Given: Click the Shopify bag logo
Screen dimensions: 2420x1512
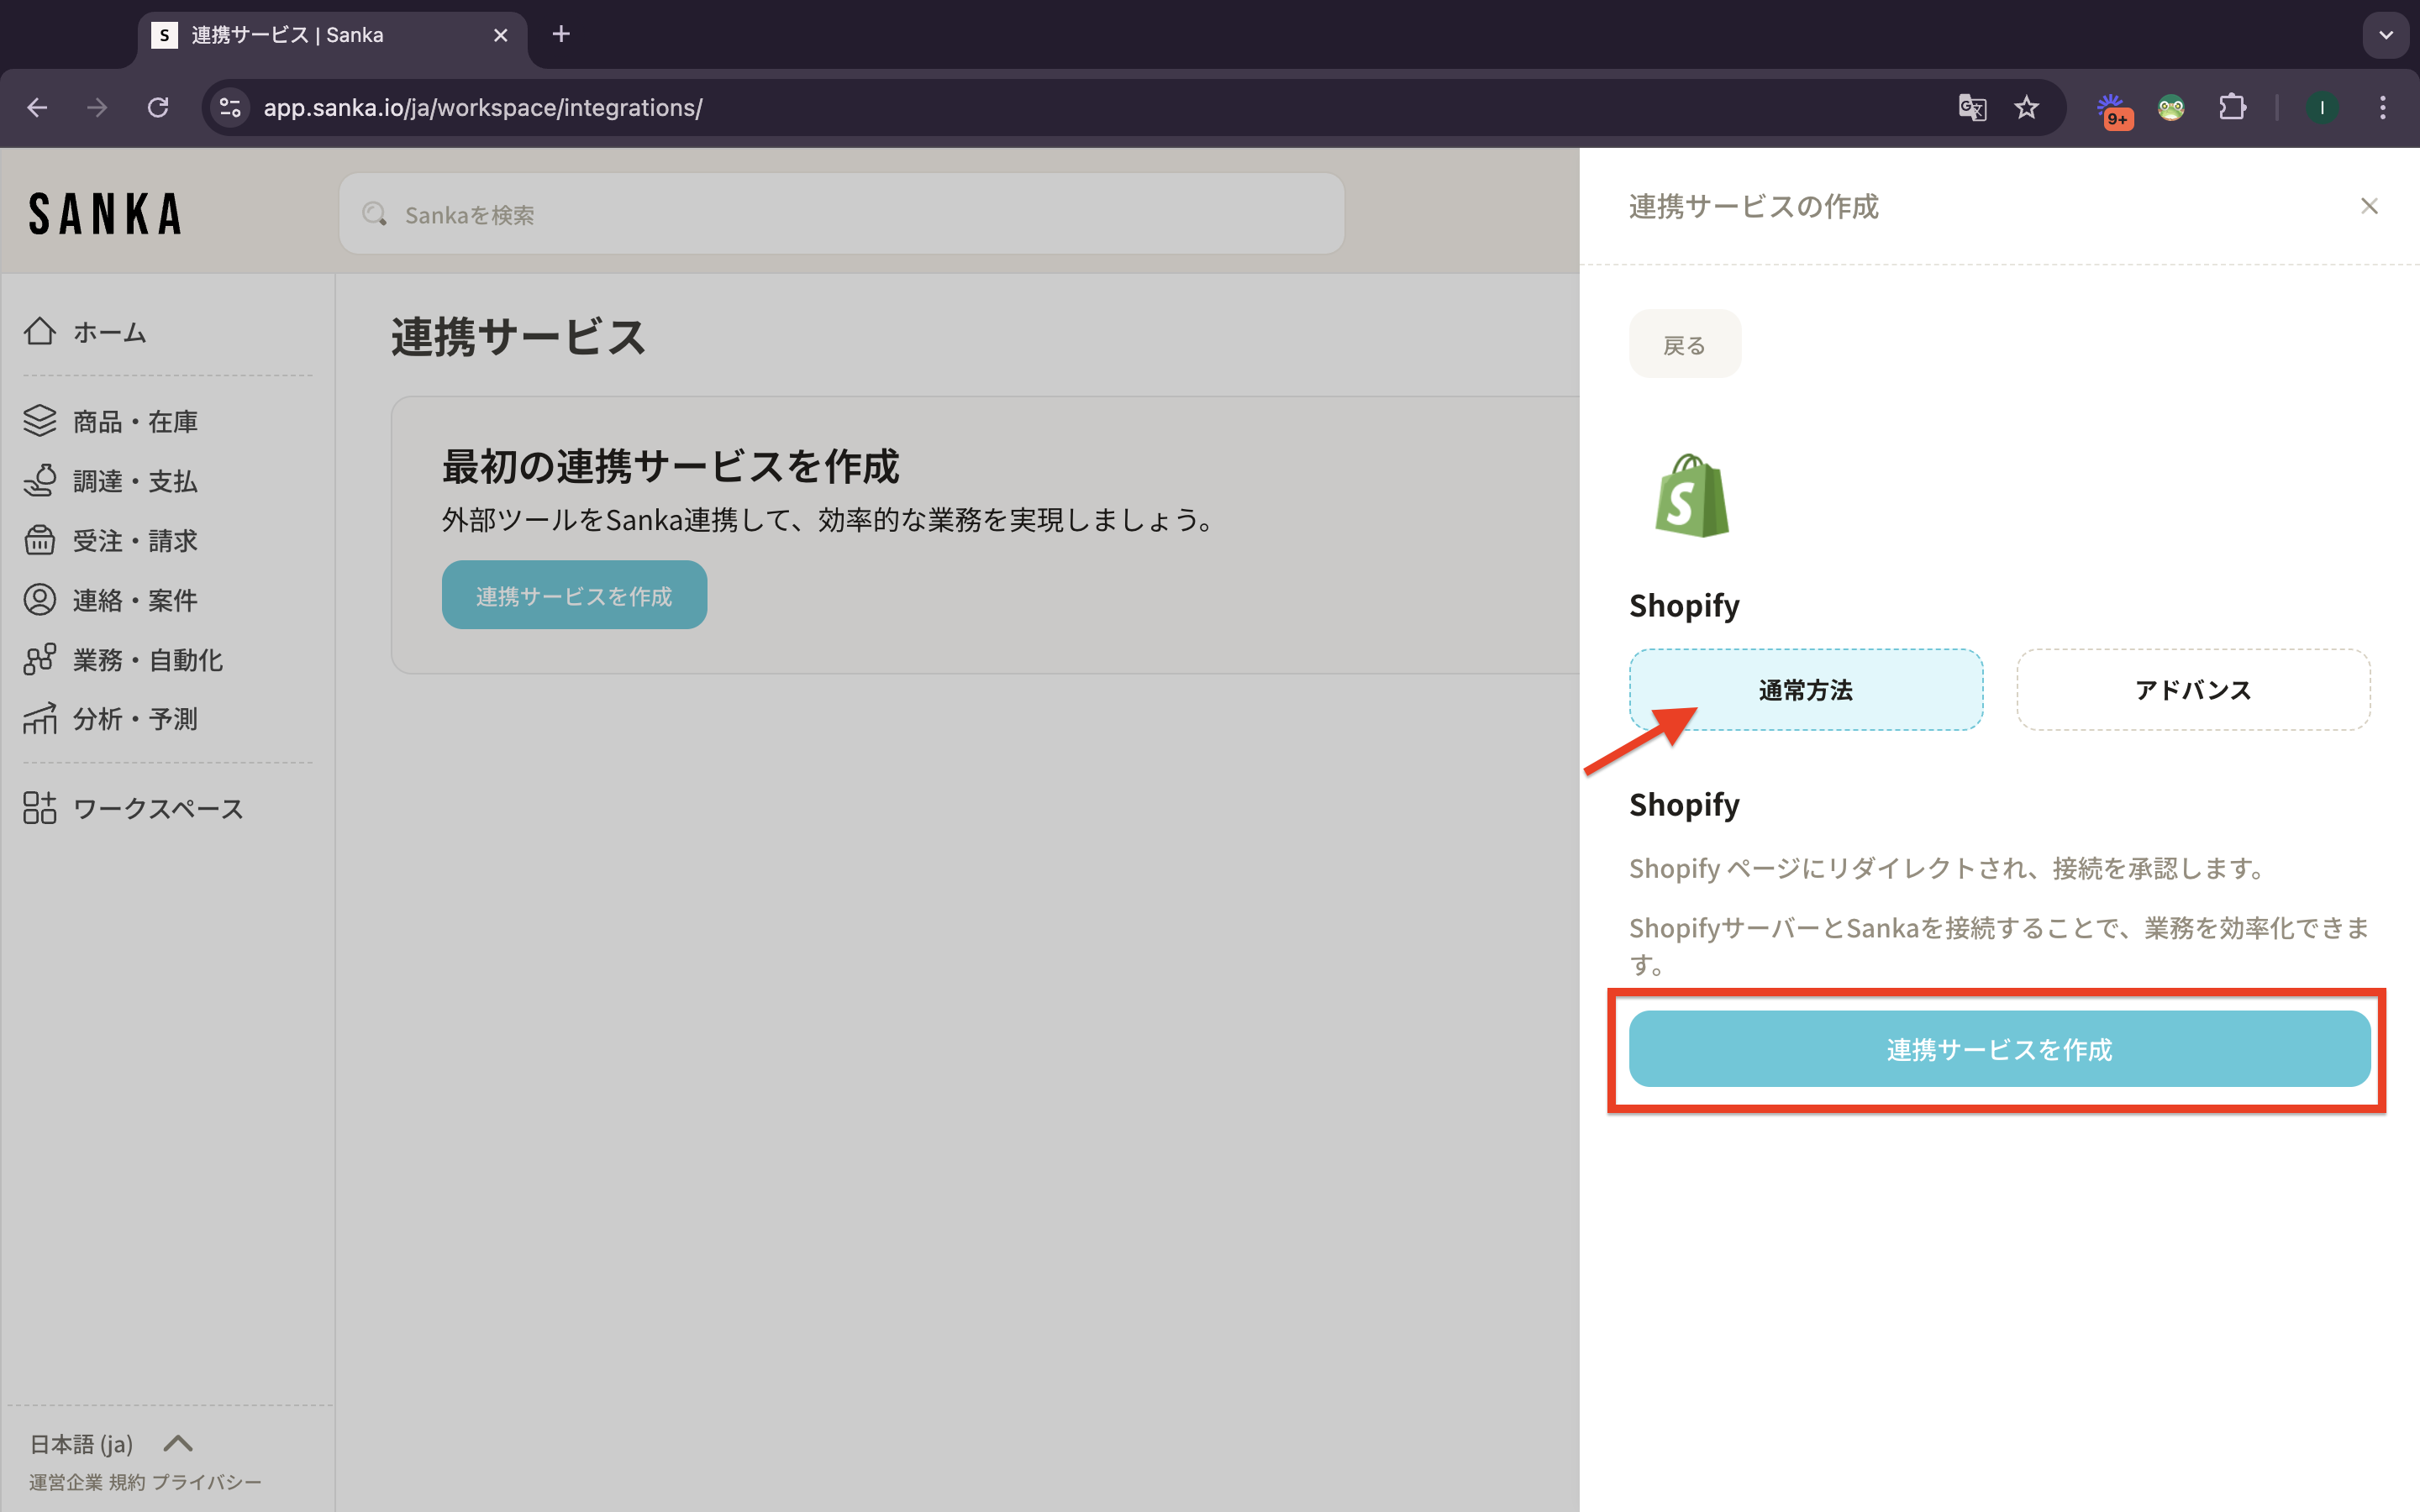Looking at the screenshot, I should tap(1691, 497).
